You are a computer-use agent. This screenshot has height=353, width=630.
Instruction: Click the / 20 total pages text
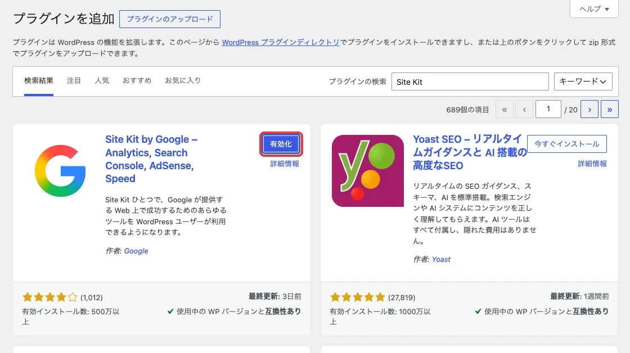point(571,110)
